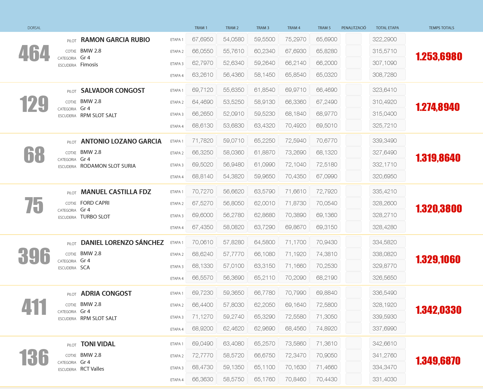
Task: Select dorsal 464's Etapa 1 penalització box
Action: (353, 39)
